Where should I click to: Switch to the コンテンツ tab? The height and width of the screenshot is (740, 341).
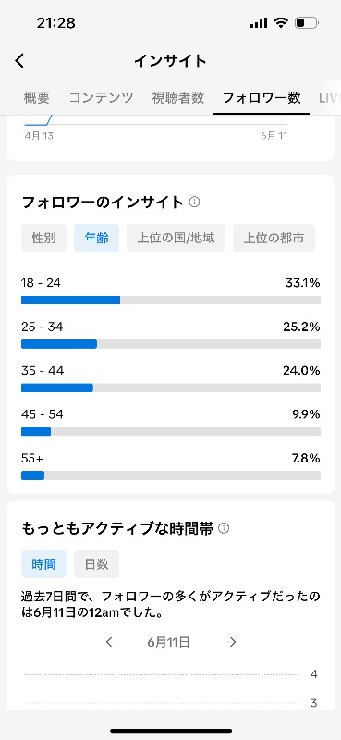[101, 98]
